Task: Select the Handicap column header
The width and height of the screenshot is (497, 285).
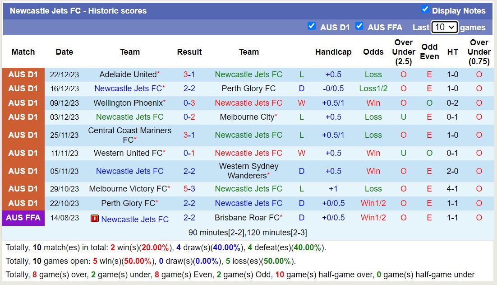Action: click(333, 52)
